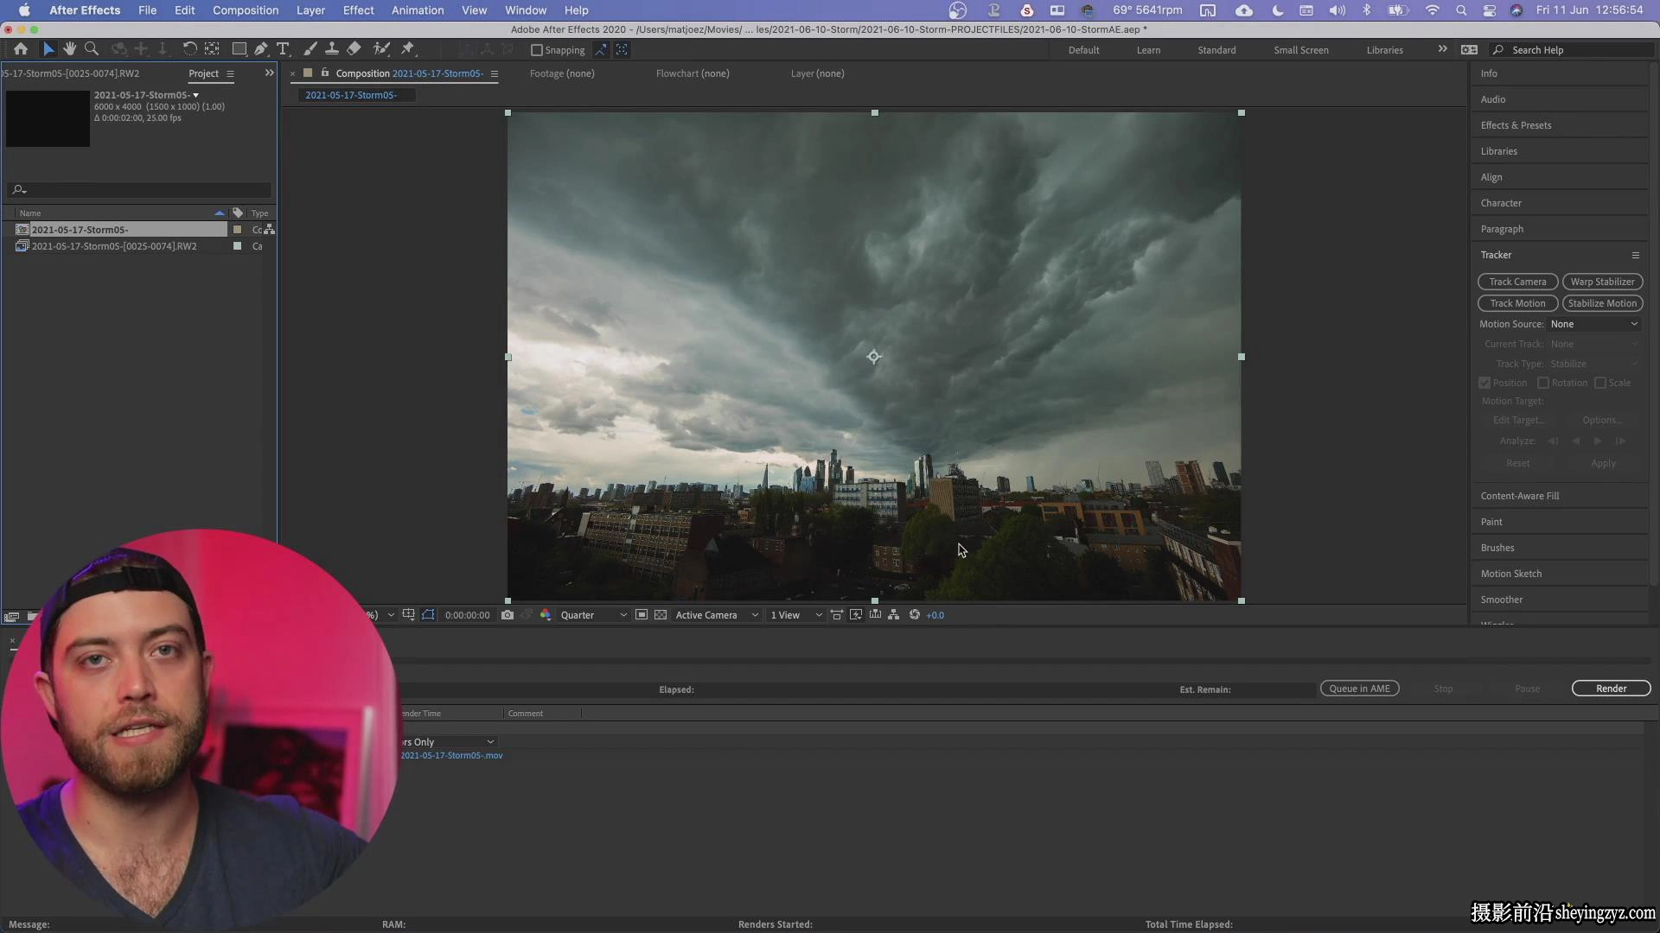Select the Zoom magnifier tool

(91, 49)
